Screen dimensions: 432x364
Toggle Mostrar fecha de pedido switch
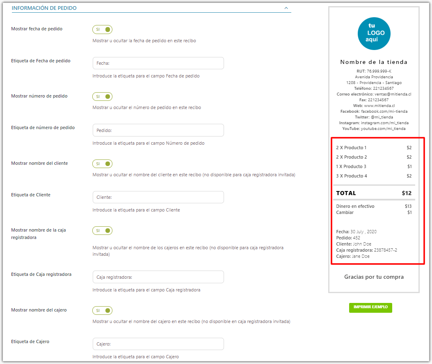(103, 30)
